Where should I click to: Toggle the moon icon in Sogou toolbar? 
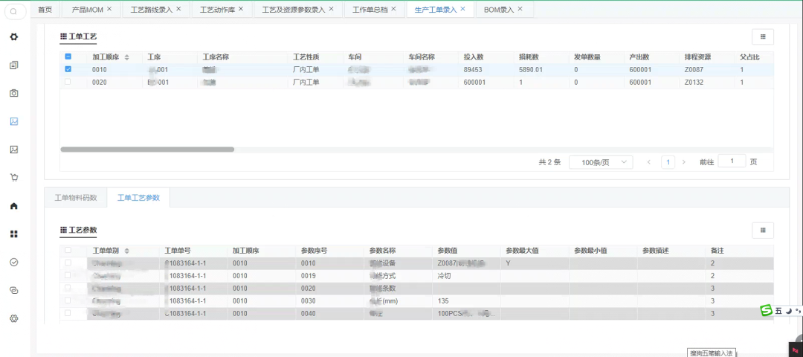pos(789,310)
